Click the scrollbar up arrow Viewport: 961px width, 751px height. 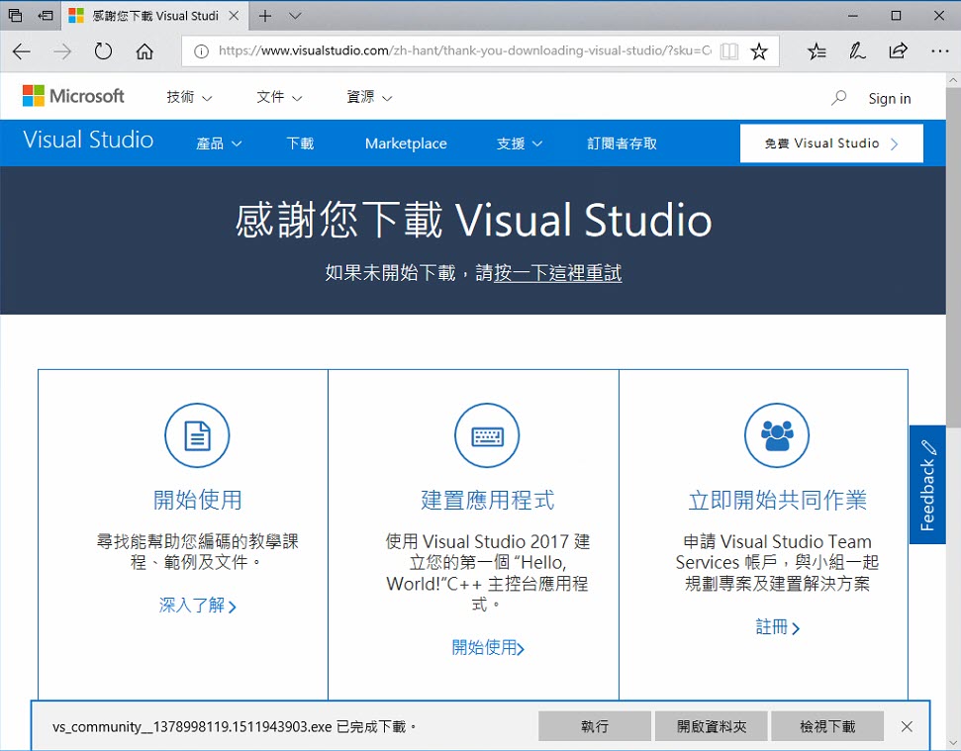(953, 79)
